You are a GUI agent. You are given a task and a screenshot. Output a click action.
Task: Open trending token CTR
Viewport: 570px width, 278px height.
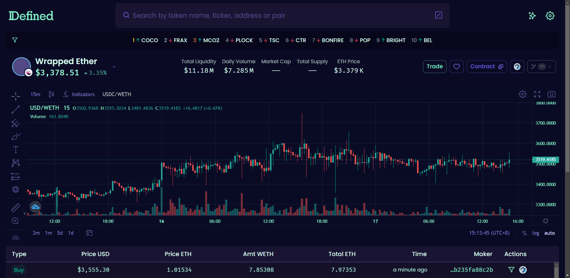(x=296, y=40)
